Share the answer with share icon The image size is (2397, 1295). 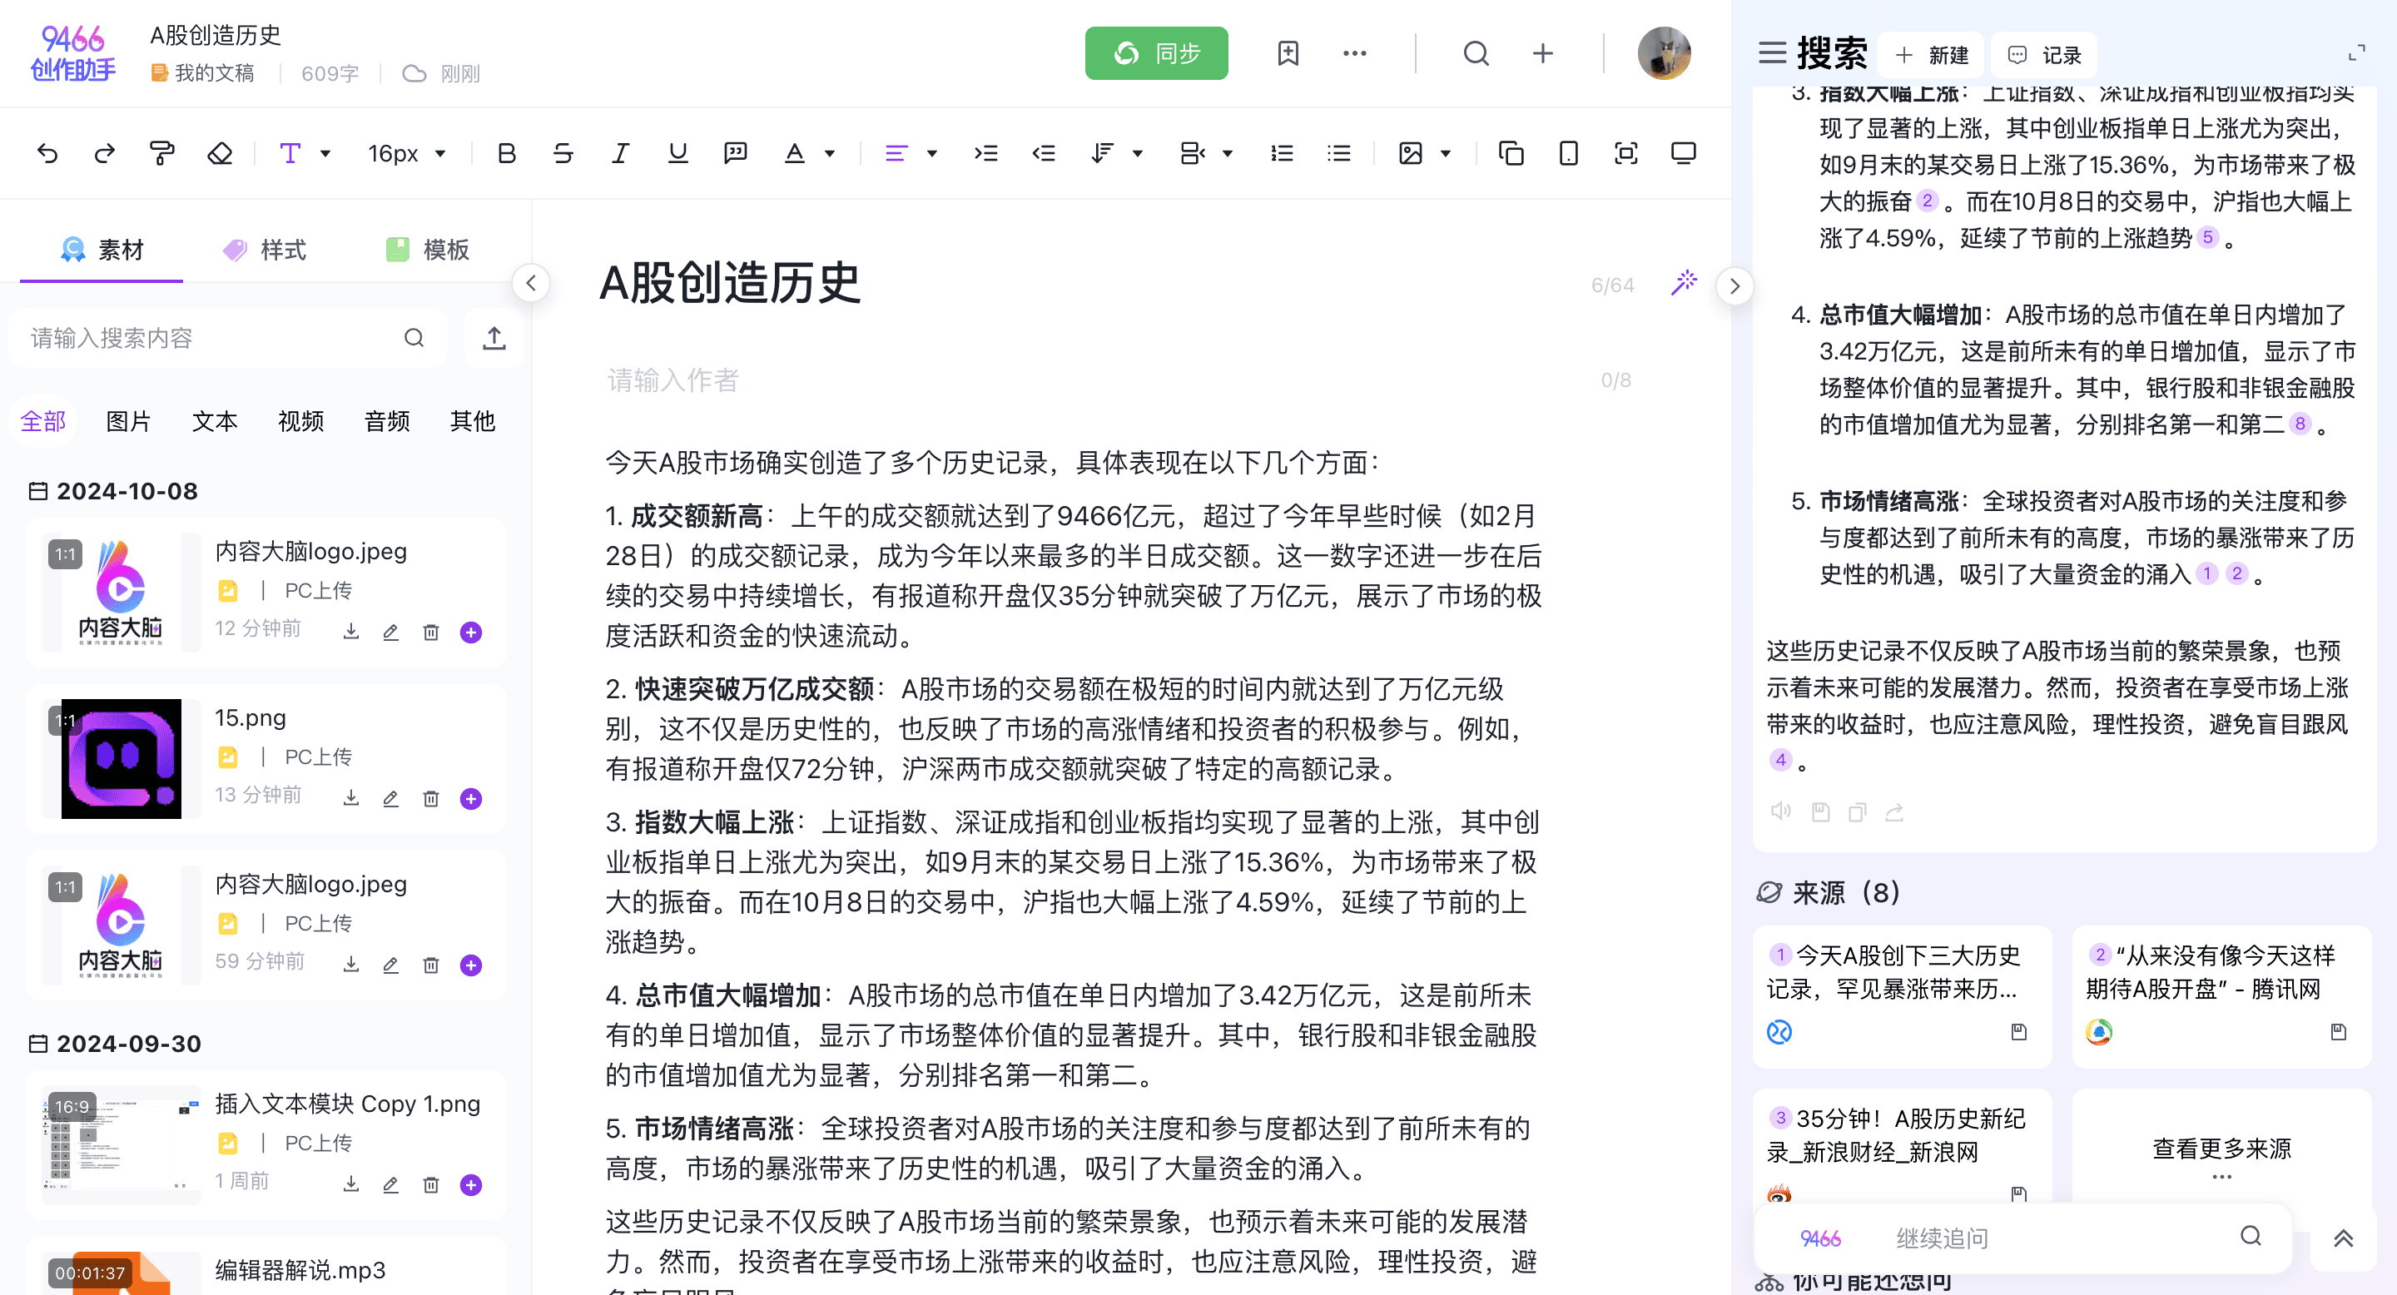click(x=1893, y=812)
